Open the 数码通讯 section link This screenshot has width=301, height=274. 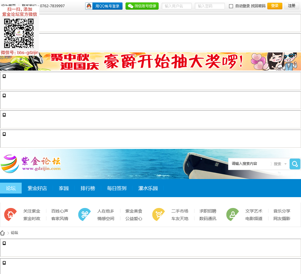pyautogui.click(x=208, y=219)
